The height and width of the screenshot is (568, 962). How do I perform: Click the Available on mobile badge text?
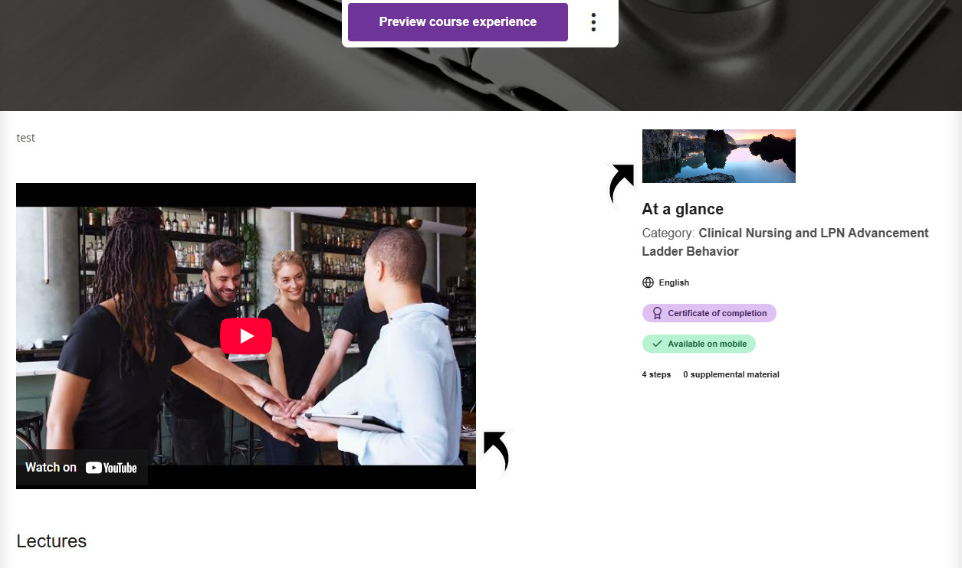[x=707, y=344]
